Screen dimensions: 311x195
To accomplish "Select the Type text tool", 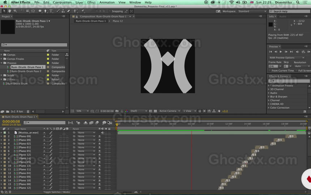I will coord(51,11).
